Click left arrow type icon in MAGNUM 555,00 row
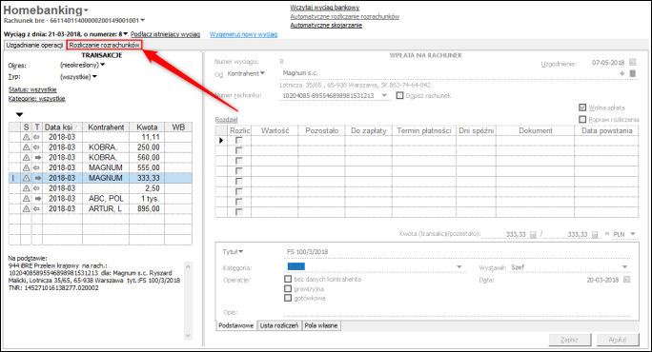652x352 pixels. [36, 167]
